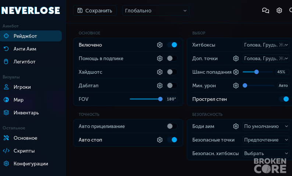
Task: Click the Мир globe icon
Action: pos(6,100)
